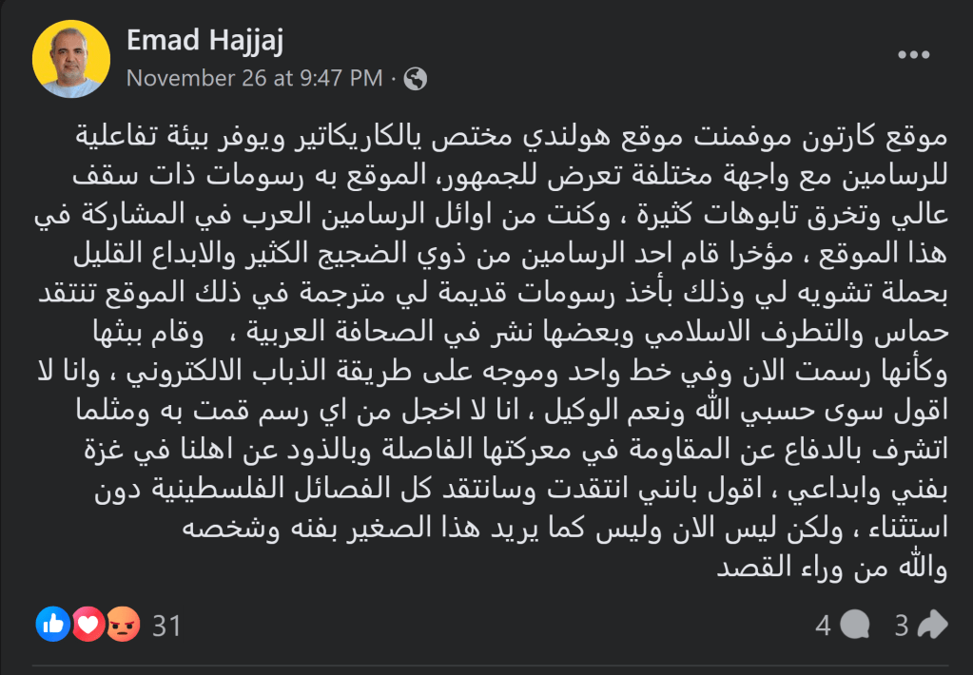The height and width of the screenshot is (675, 973).
Task: View the 31 reactions count
Action: 166,625
